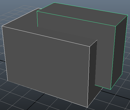Click the white top front edge of the front box
This screenshot has width=130, height=110.
pos(46,36)
